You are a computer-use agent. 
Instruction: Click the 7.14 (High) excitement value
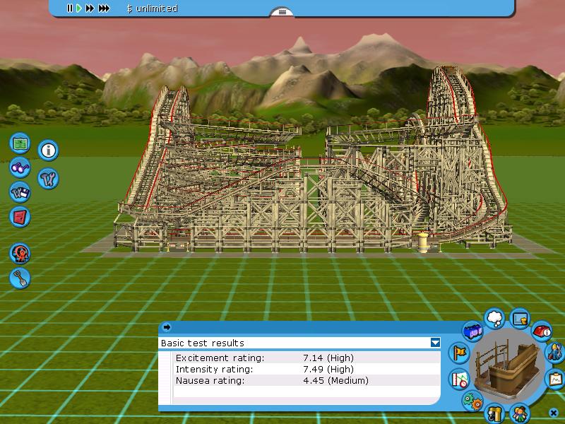[328, 358]
